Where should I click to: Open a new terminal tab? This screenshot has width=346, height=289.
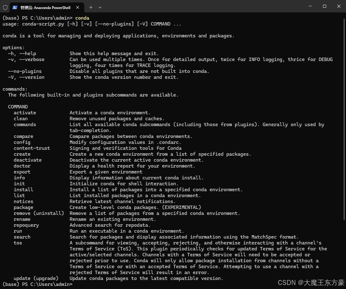point(91,7)
